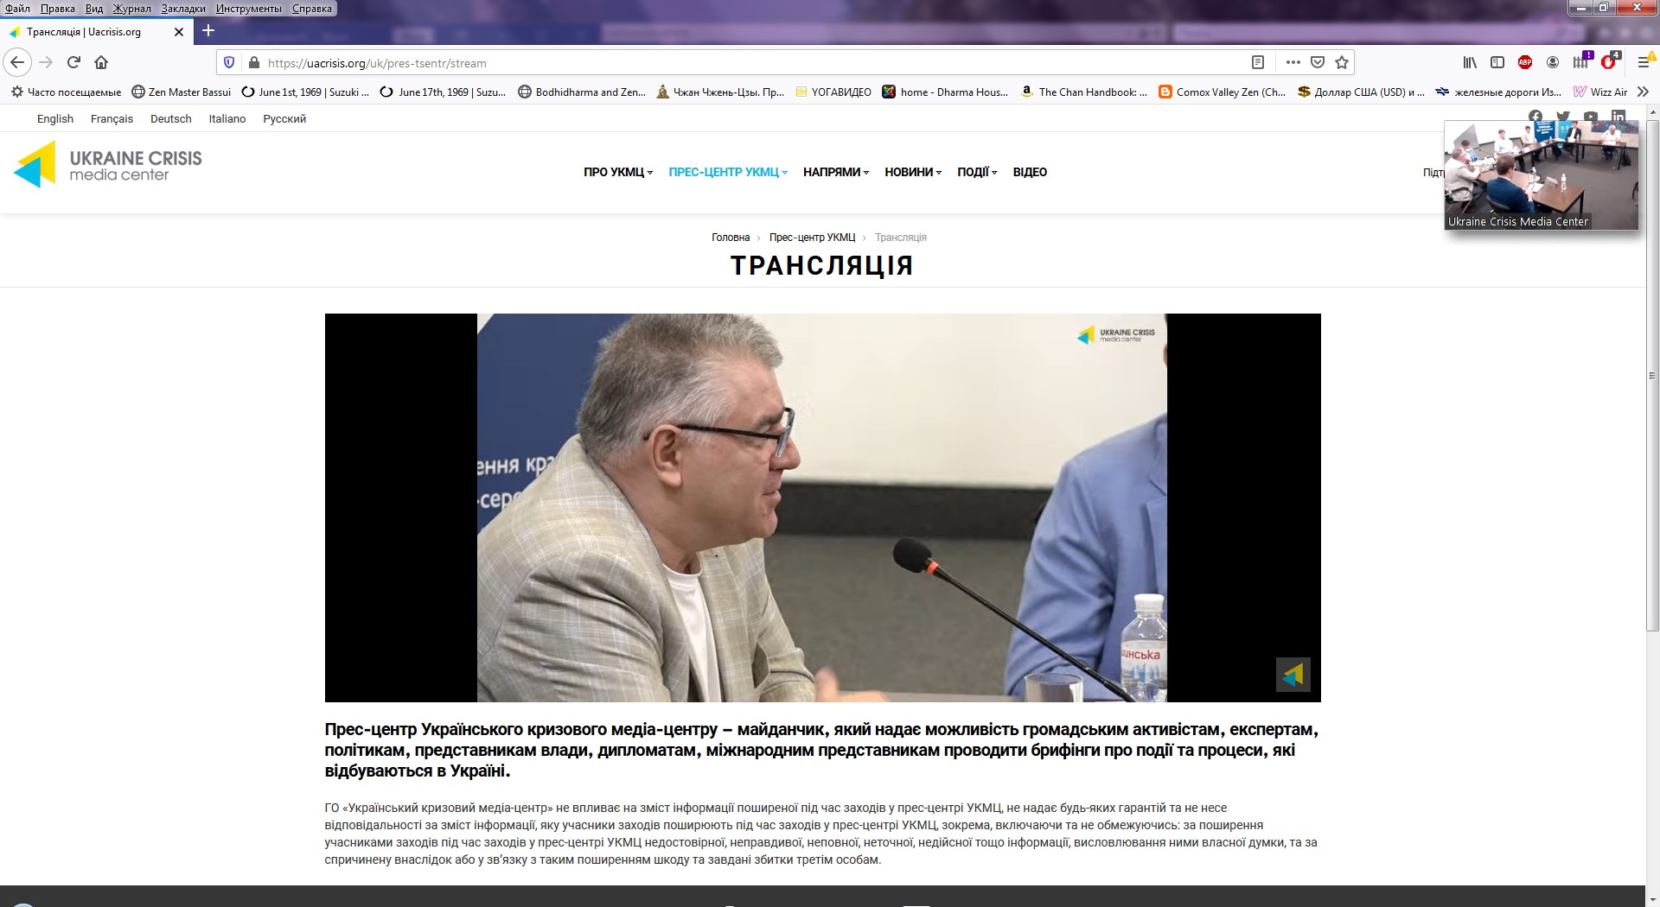
Task: Go to Головна via breadcrumb
Action: pos(731,238)
